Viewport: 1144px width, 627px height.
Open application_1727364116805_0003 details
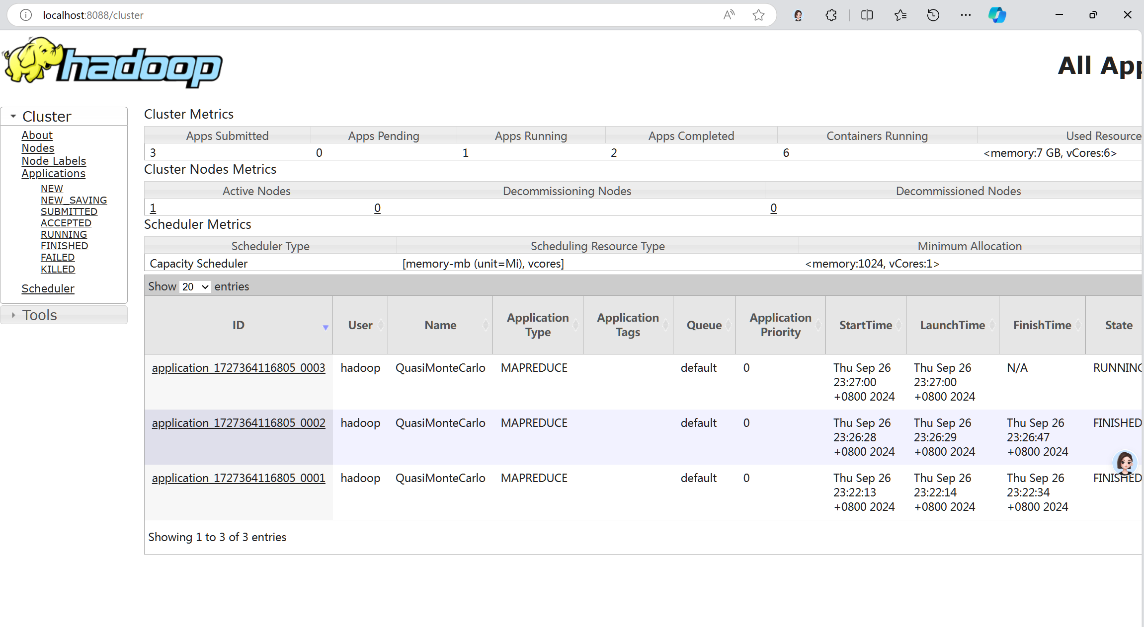[239, 368]
